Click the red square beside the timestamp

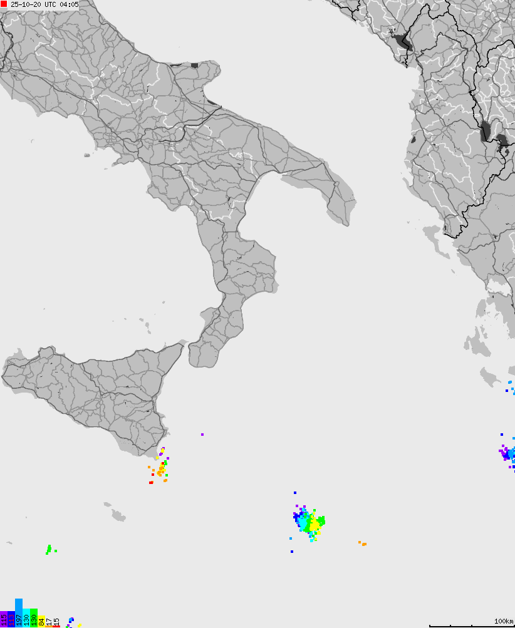(4, 4)
